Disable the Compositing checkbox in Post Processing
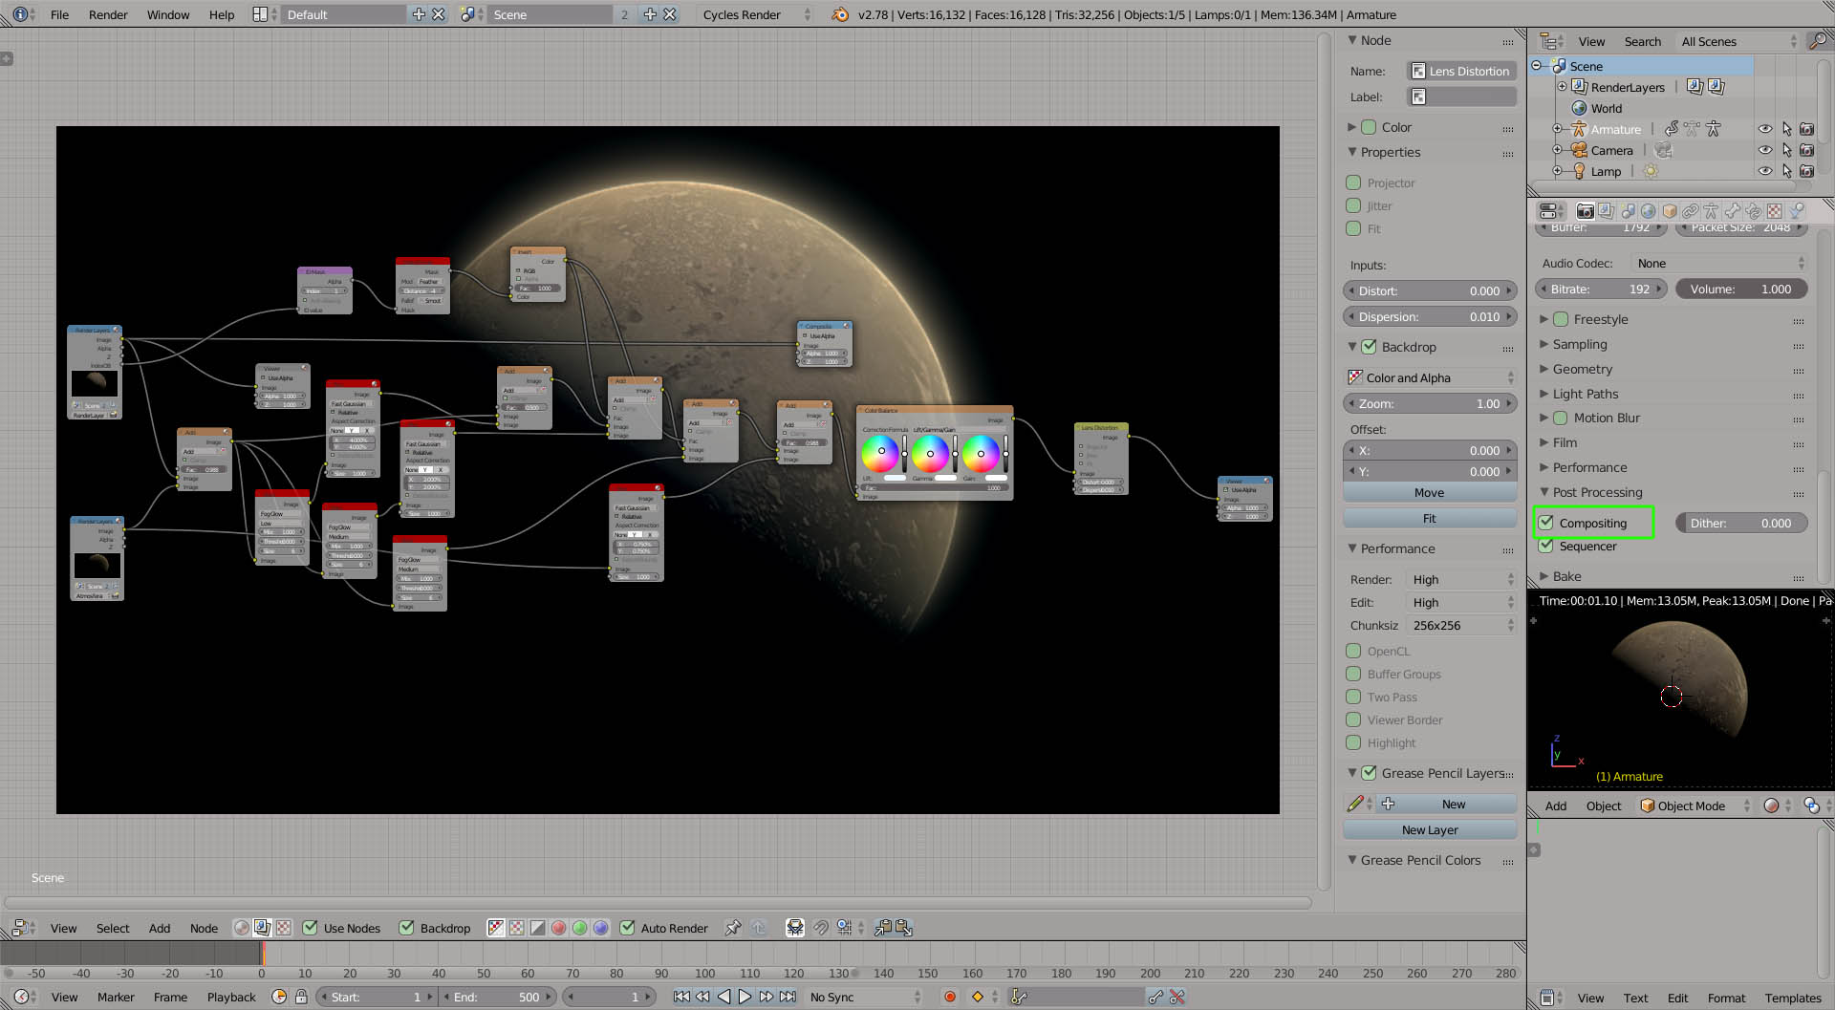 click(1546, 523)
